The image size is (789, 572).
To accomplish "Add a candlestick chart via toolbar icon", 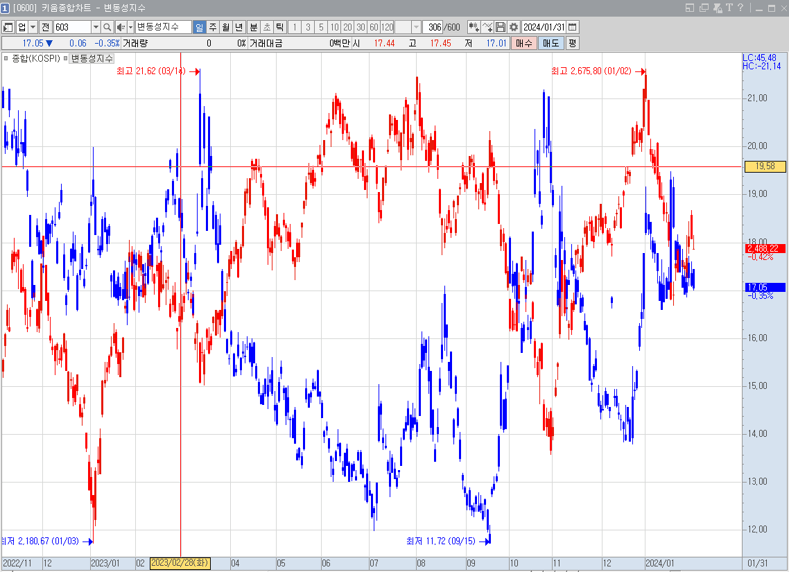I will [474, 27].
